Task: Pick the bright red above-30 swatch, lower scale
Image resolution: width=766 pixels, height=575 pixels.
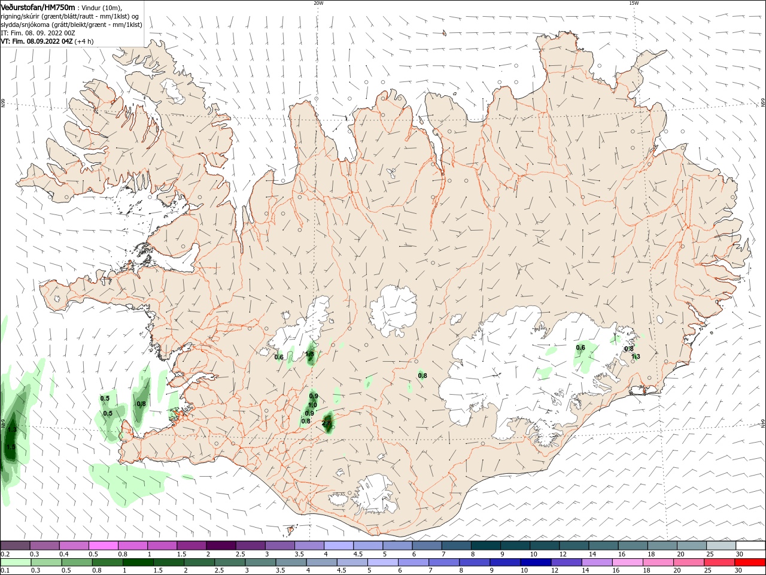Action: (x=750, y=562)
